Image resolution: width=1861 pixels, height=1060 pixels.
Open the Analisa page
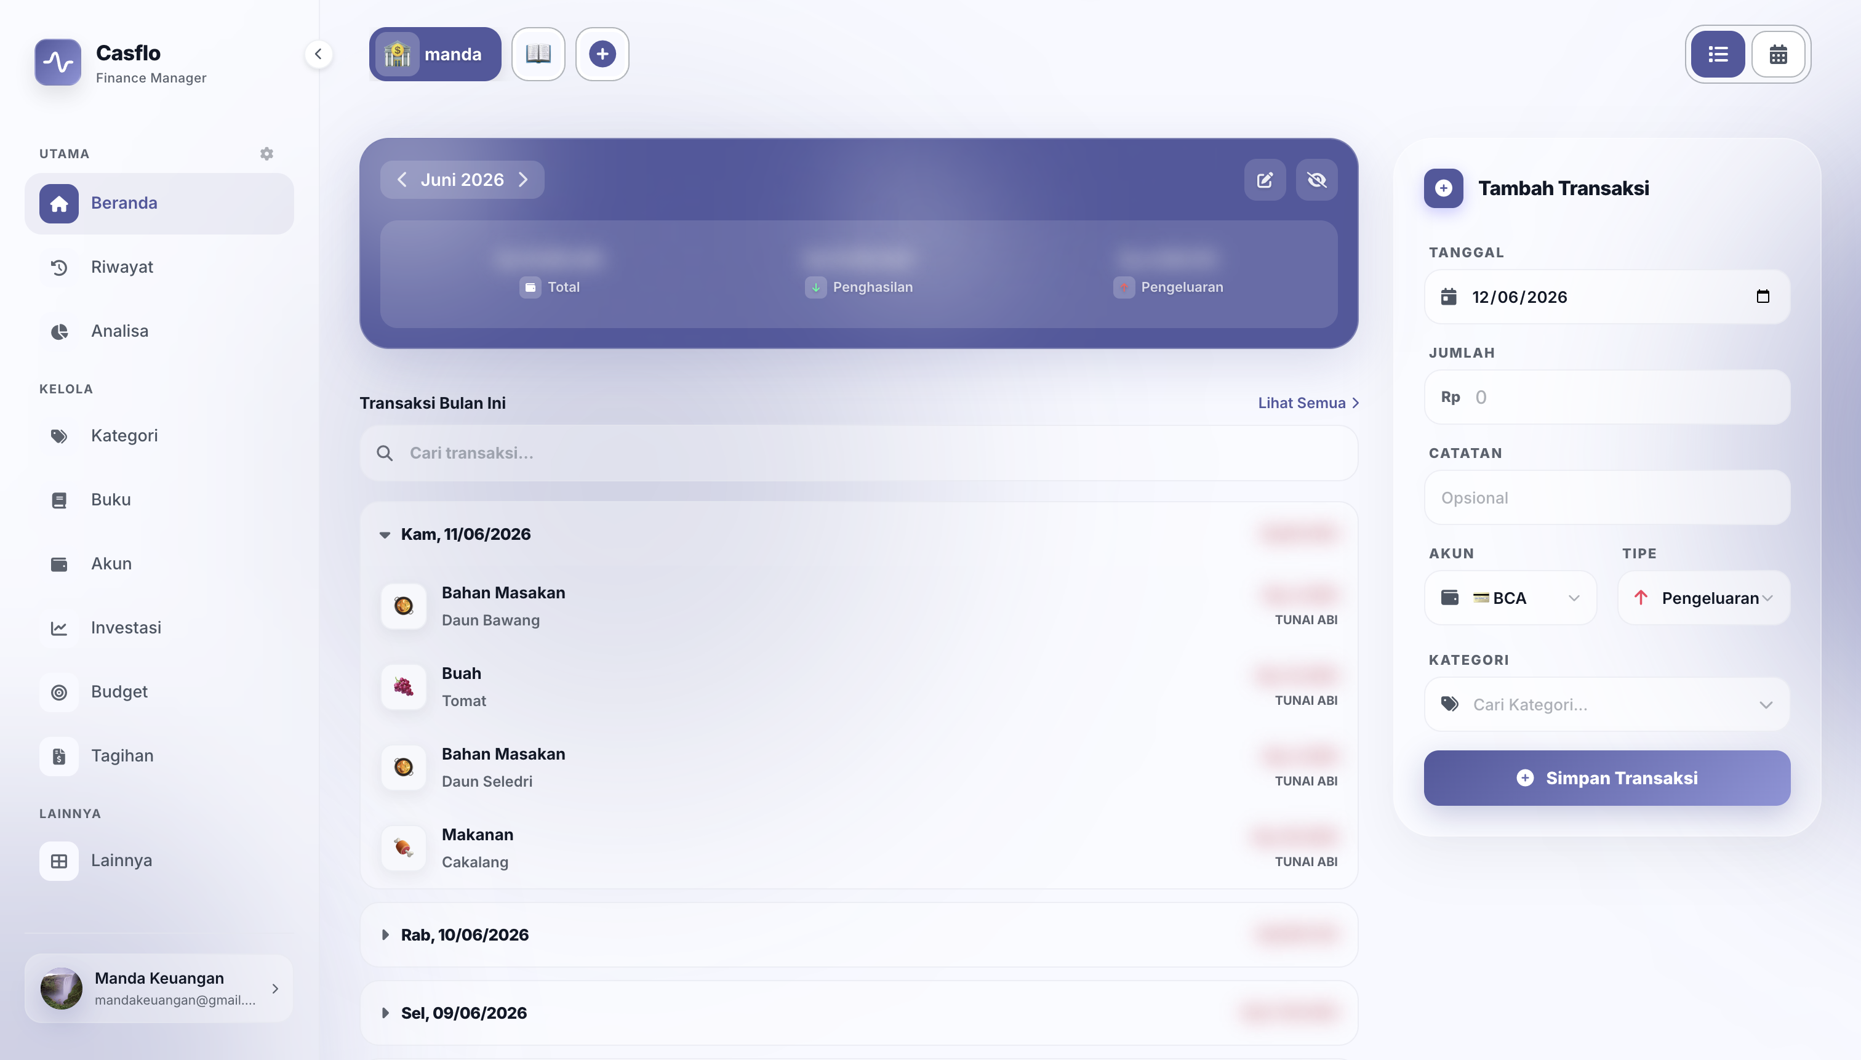point(159,331)
